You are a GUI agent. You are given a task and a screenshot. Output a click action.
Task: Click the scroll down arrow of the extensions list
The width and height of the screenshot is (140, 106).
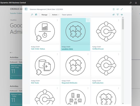(x=123, y=103)
